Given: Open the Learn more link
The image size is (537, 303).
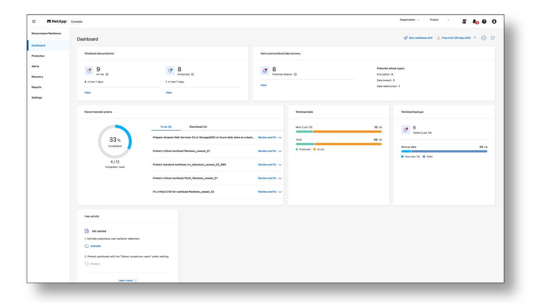Looking at the screenshot, I should pyautogui.click(x=127, y=281).
